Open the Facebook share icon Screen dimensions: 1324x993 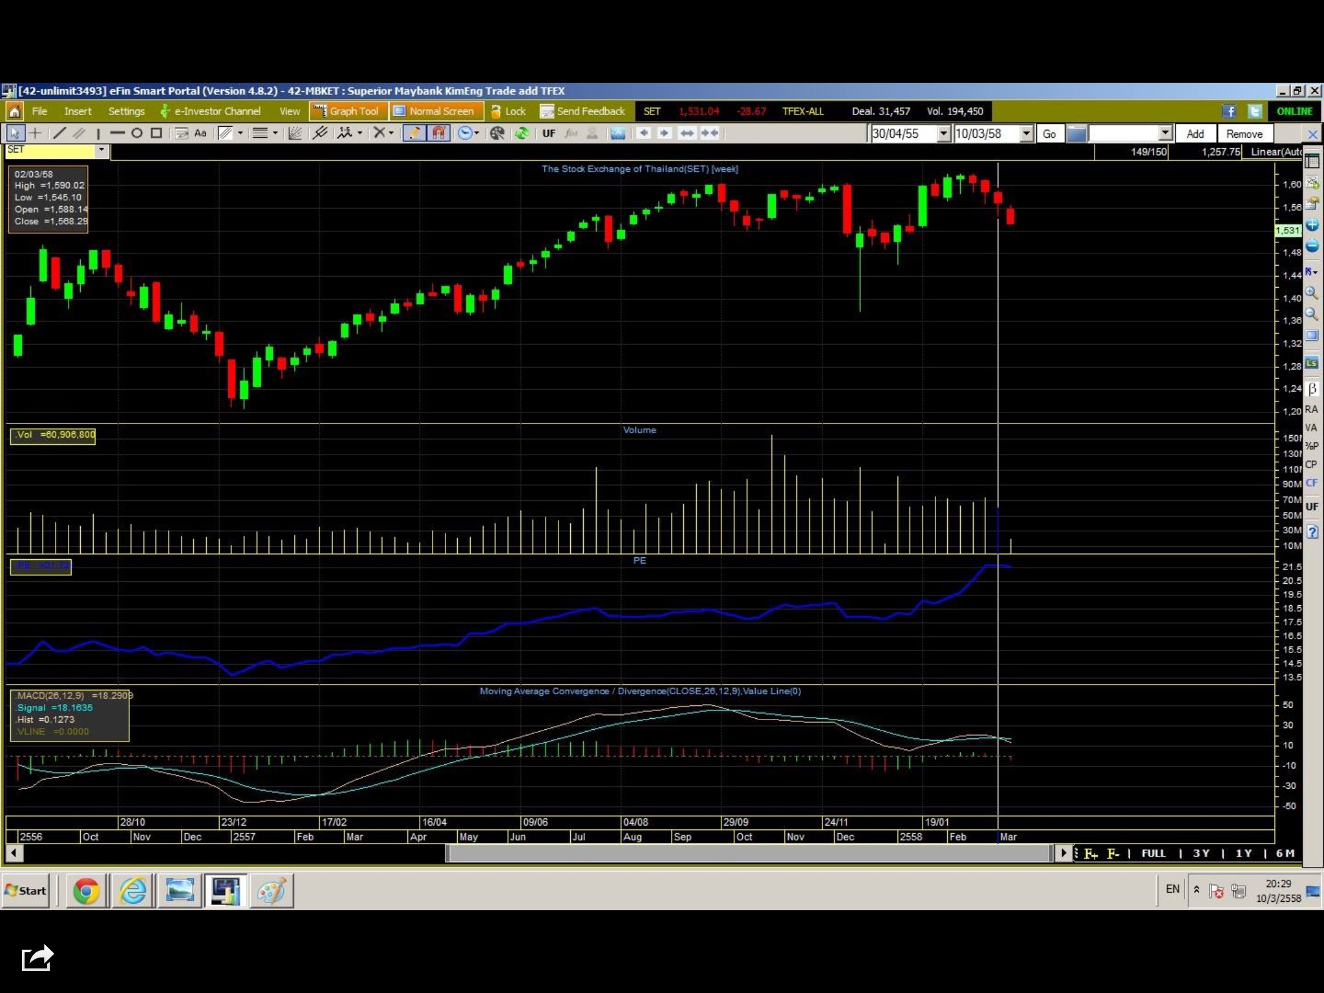click(x=1229, y=111)
